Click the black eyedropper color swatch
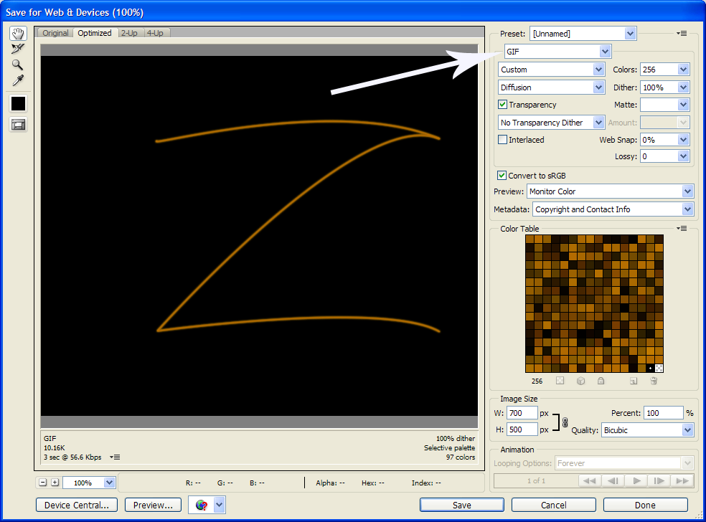Screen dimensions: 706x522 point(18,103)
